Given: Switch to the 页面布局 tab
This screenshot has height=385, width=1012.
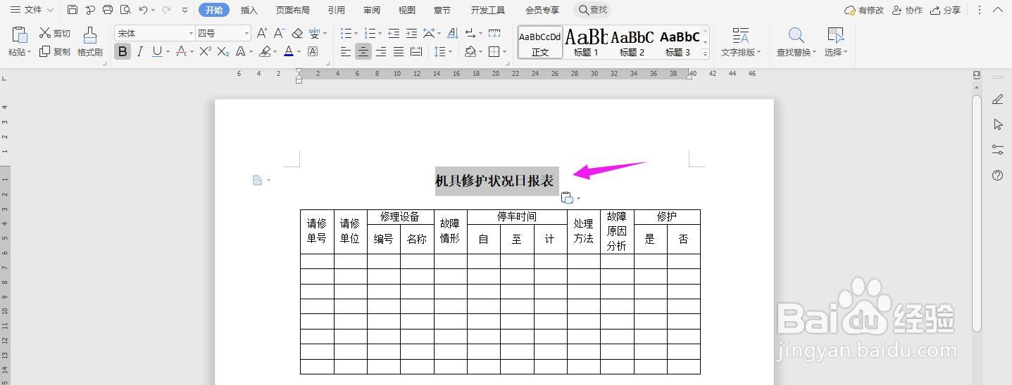Looking at the screenshot, I should 293,10.
